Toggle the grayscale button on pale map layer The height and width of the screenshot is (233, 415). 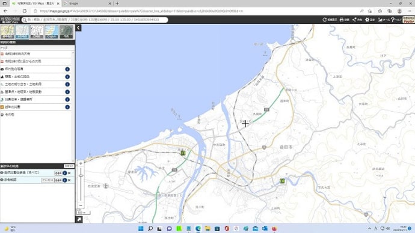pyautogui.click(x=48, y=180)
